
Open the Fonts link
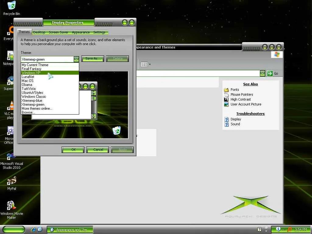click(x=235, y=90)
